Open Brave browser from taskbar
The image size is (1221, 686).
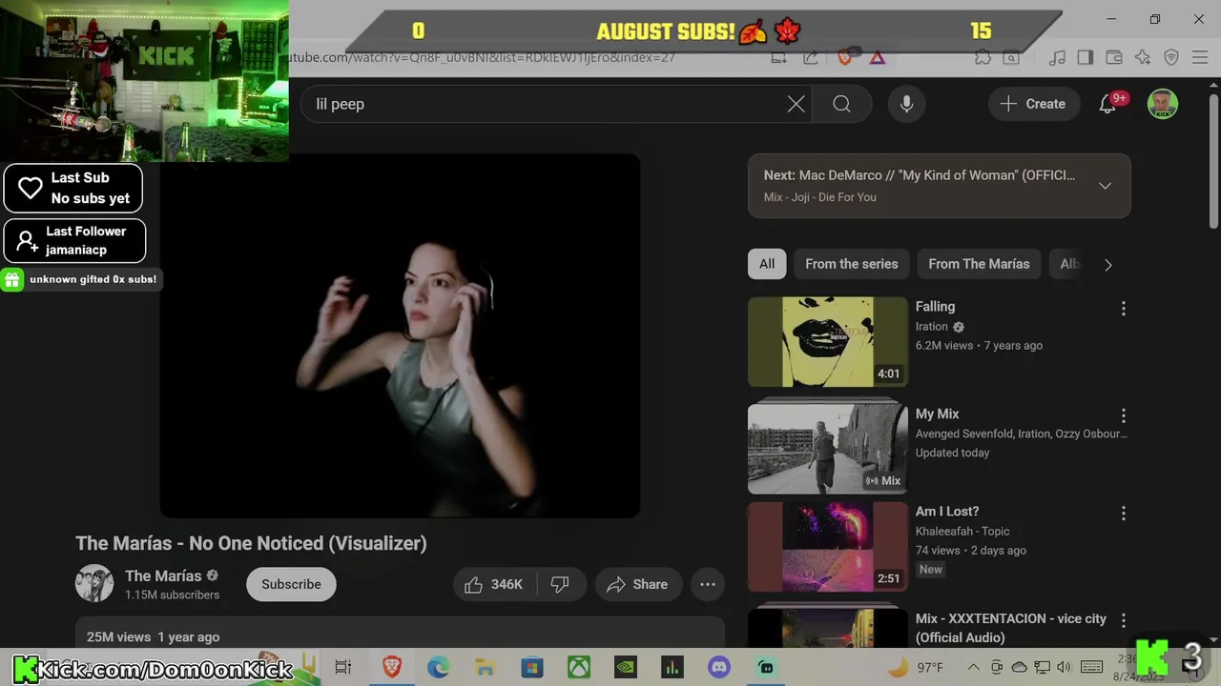392,667
